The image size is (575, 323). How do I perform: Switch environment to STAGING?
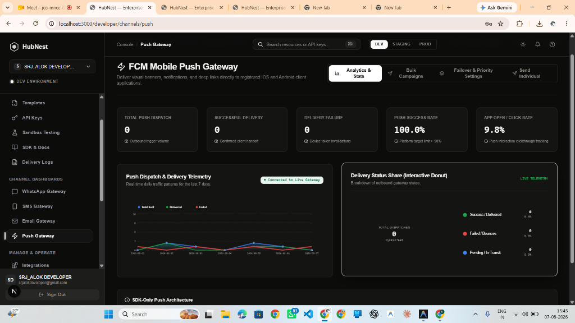[401, 44]
